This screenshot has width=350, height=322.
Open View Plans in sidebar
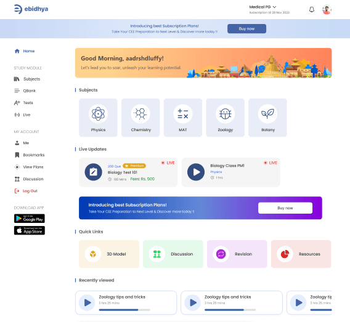pyautogui.click(x=29, y=167)
